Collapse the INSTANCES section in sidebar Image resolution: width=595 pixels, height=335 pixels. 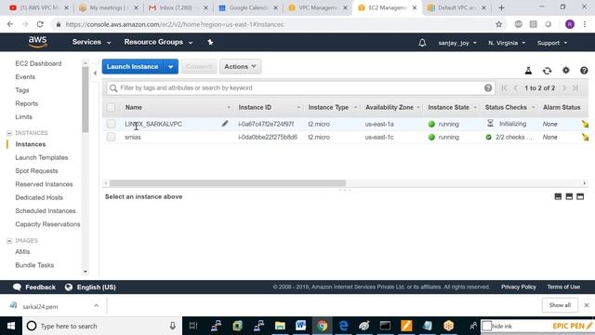(x=9, y=133)
